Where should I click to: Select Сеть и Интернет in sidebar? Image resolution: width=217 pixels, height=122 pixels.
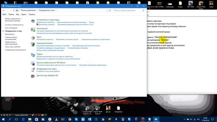click(x=11, y=28)
